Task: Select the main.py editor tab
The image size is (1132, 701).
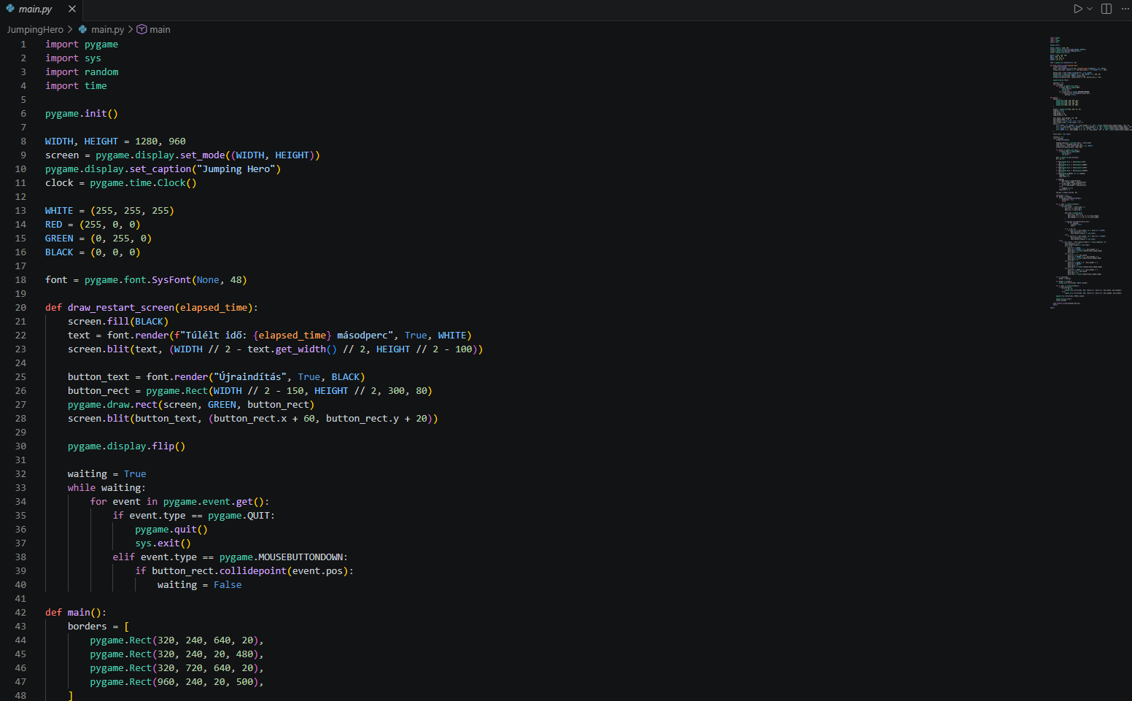Action: (x=41, y=9)
